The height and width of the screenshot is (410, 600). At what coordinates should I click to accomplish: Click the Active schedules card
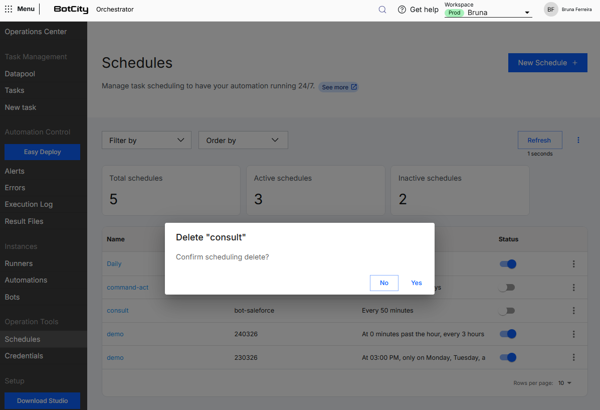316,190
